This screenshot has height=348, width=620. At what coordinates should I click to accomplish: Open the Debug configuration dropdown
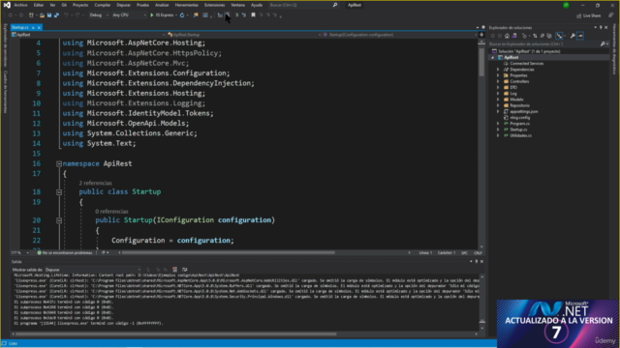click(x=98, y=15)
